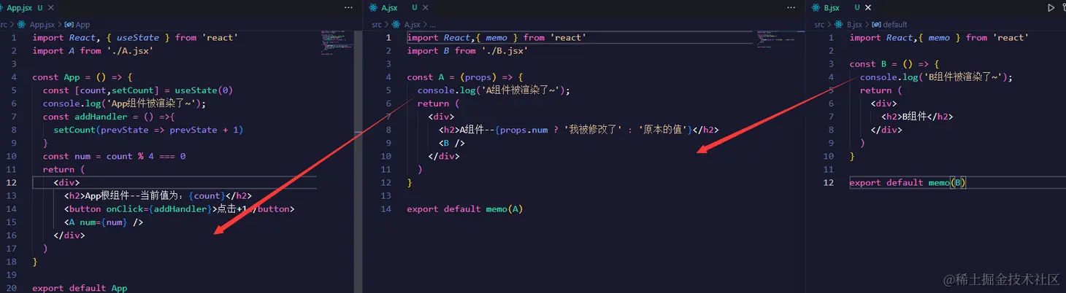
Task: Click console.log 'A组件被渲染了~' line
Action: click(x=493, y=90)
